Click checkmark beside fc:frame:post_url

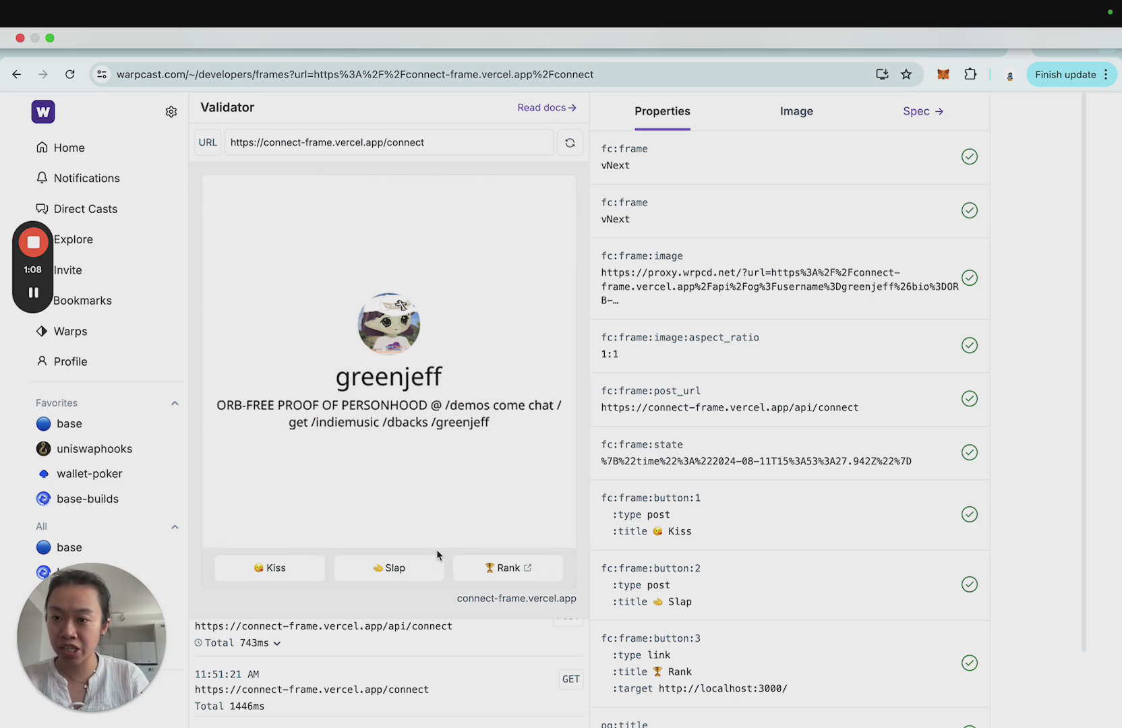[x=970, y=398]
